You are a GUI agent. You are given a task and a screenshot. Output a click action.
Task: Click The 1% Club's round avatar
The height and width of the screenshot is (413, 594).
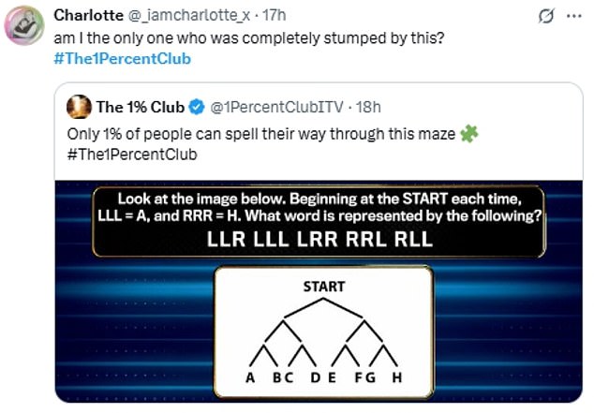80,108
